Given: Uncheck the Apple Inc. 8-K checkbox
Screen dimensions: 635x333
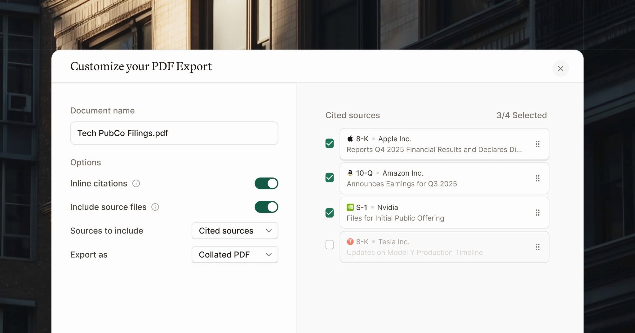Looking at the screenshot, I should click(x=330, y=143).
